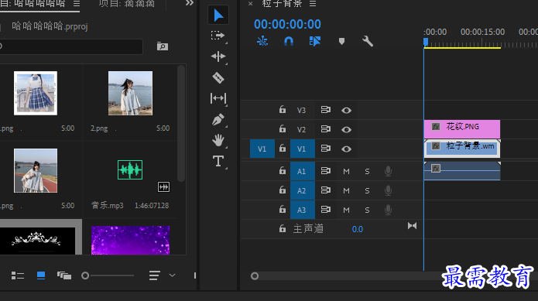
Task: Click the master track output icon
Action: point(412,226)
